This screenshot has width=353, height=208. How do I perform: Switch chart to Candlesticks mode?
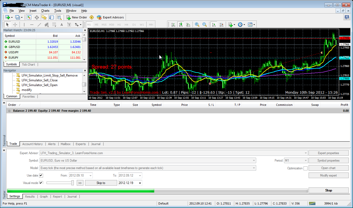pos(181,25)
